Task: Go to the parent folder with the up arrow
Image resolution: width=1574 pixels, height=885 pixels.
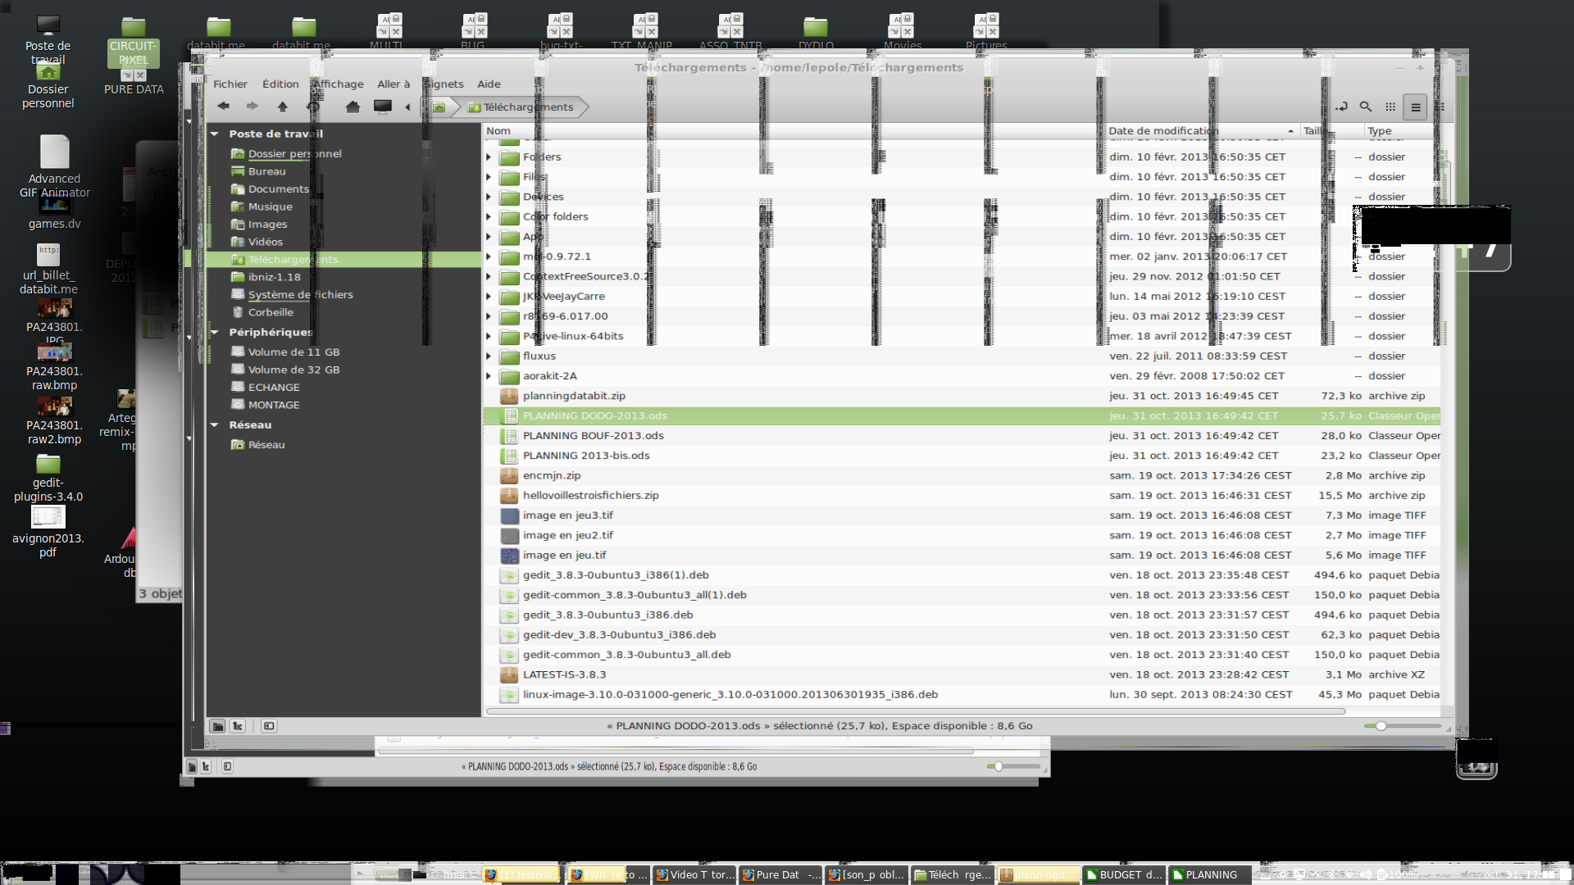Action: (x=283, y=107)
